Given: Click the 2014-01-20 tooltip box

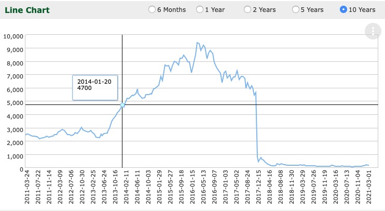Looking at the screenshot, I should point(95,88).
